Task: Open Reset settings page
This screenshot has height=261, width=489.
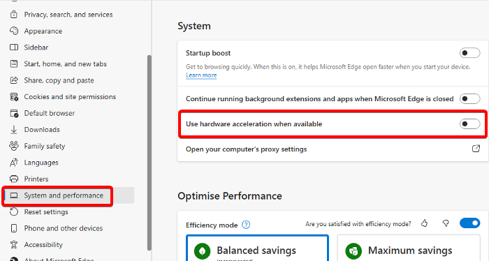Action: pos(46,212)
